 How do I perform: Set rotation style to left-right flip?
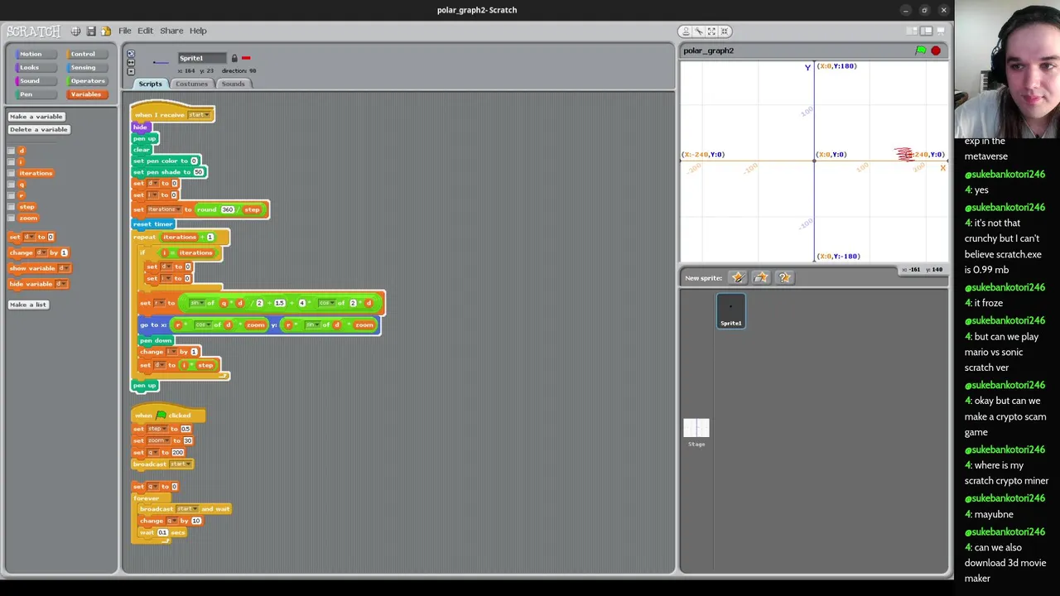tap(130, 63)
